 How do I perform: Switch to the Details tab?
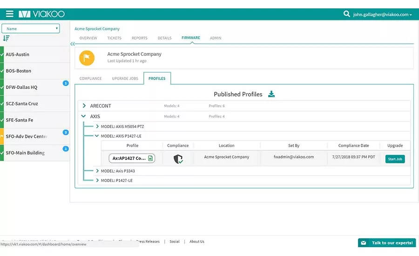pos(165,38)
